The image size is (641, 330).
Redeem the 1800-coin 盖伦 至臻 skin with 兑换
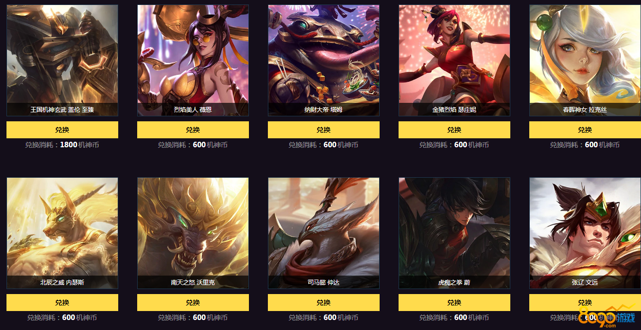point(62,130)
